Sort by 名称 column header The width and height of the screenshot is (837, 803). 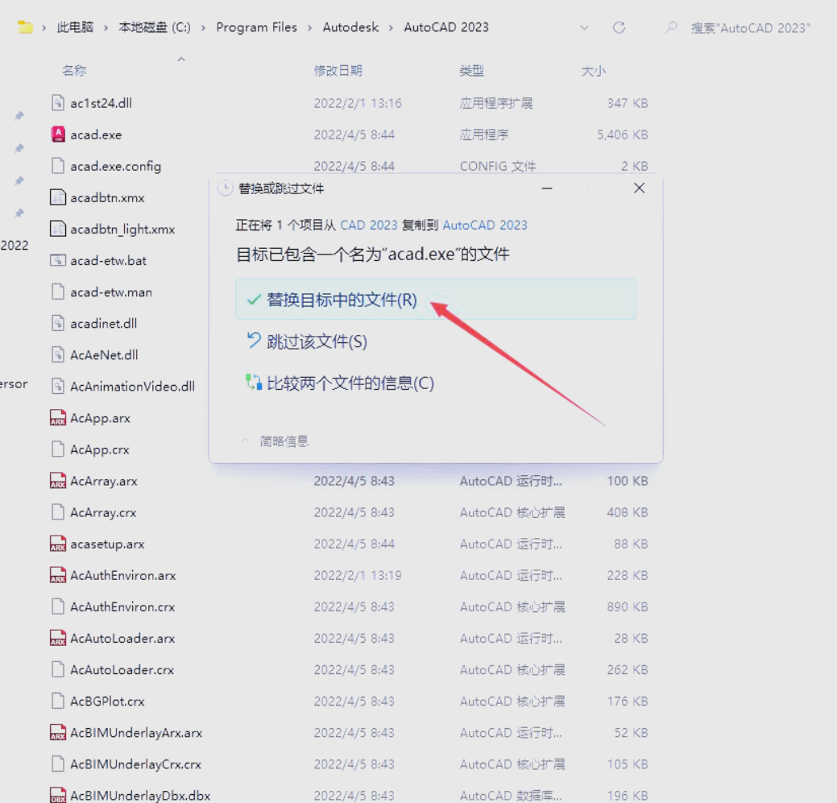[x=74, y=70]
